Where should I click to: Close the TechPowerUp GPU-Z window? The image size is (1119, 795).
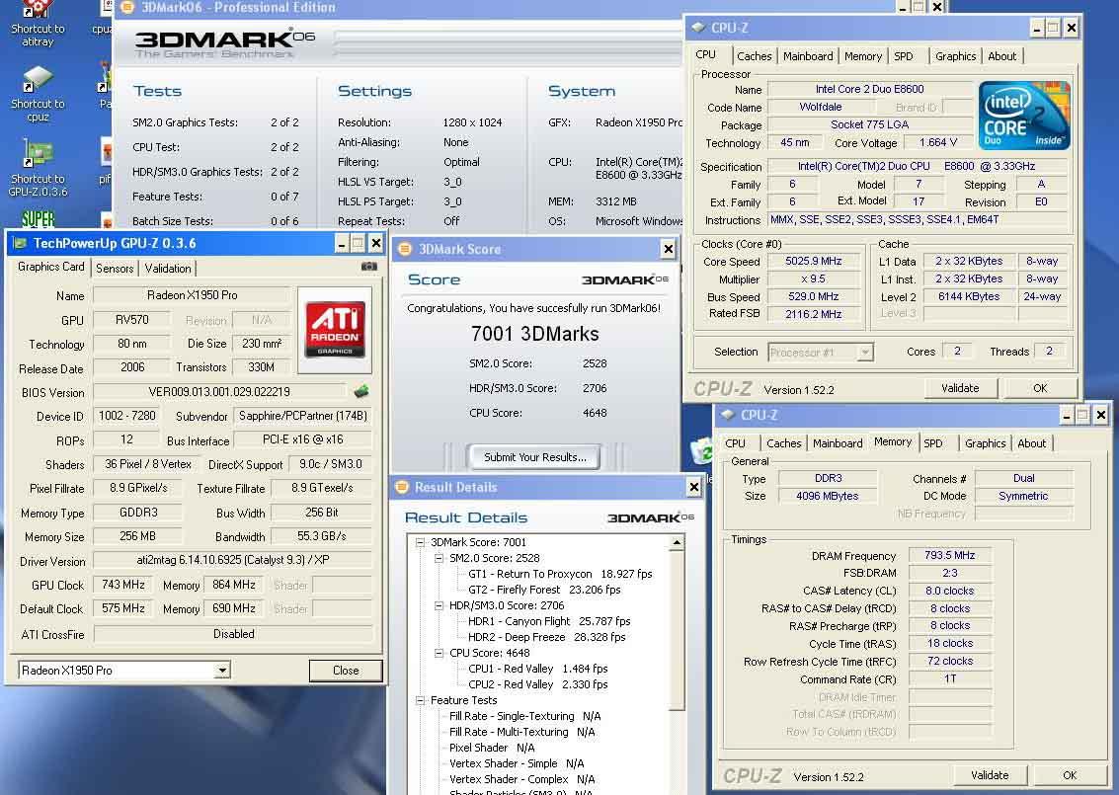pyautogui.click(x=375, y=243)
